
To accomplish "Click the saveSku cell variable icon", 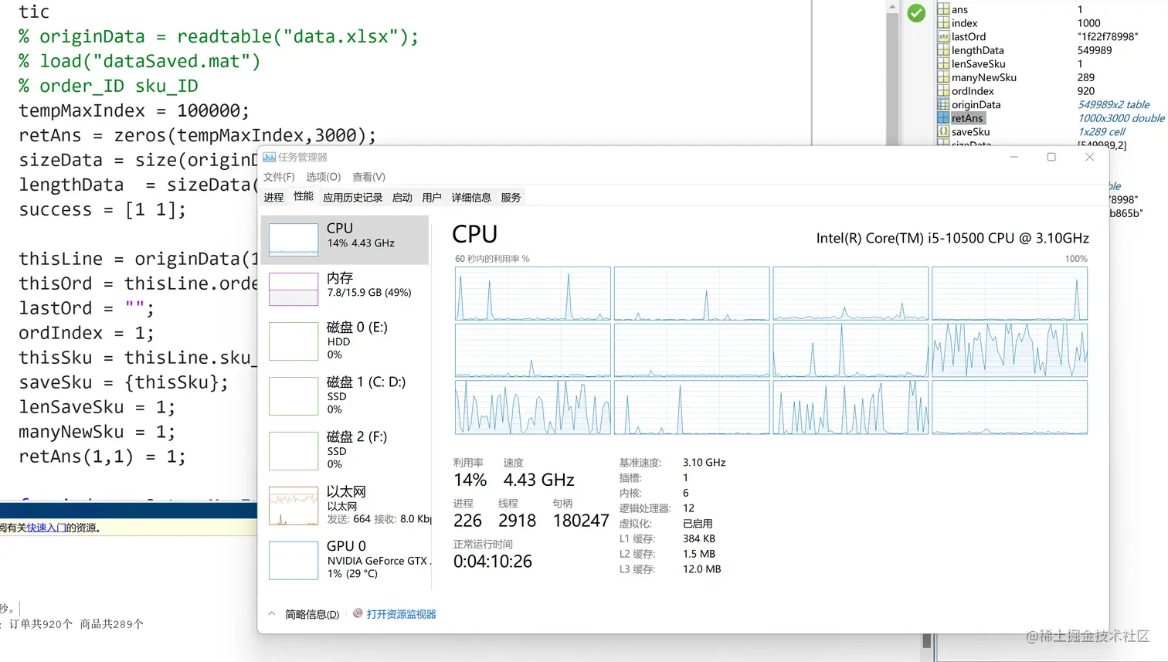I will coord(943,131).
